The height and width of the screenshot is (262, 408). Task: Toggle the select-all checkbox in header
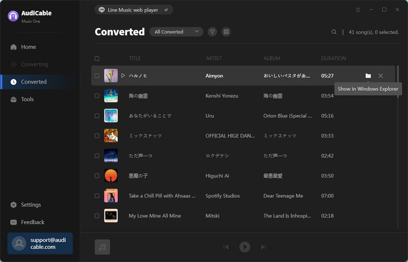point(97,59)
